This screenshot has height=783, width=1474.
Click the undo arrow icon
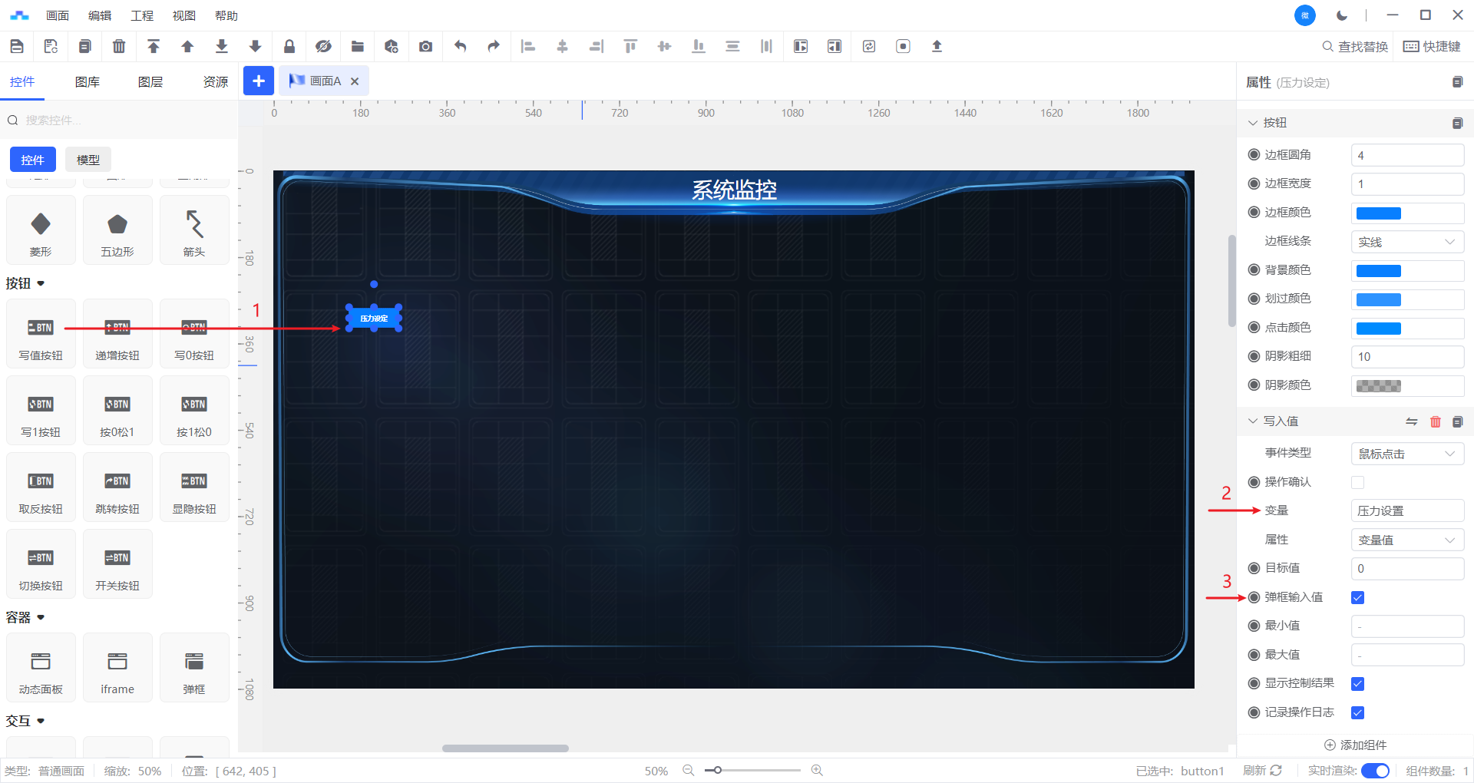coord(460,46)
